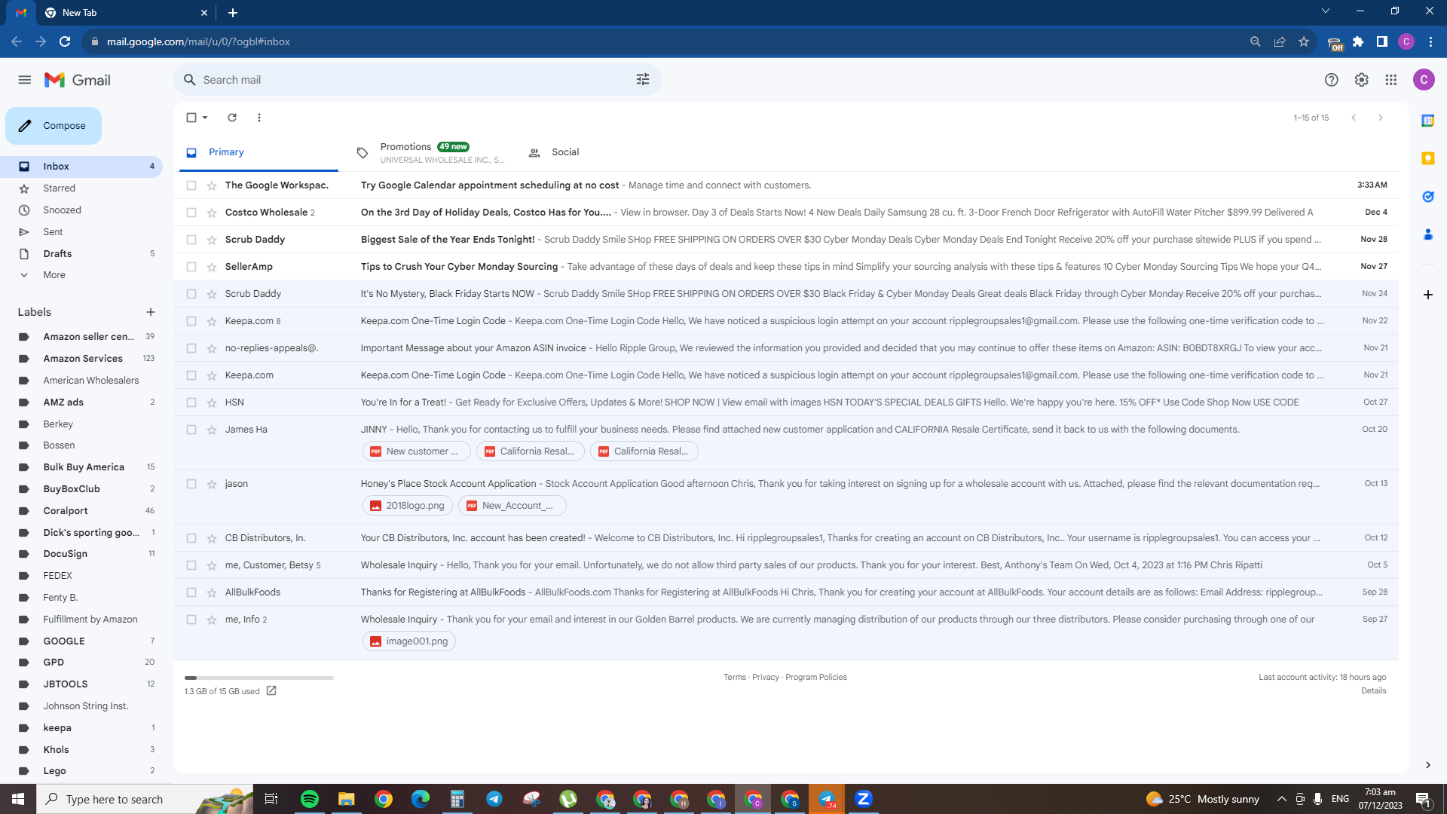Screen dimensions: 1447x814
Task: Open the Windows Start menu
Action: pyautogui.click(x=18, y=799)
